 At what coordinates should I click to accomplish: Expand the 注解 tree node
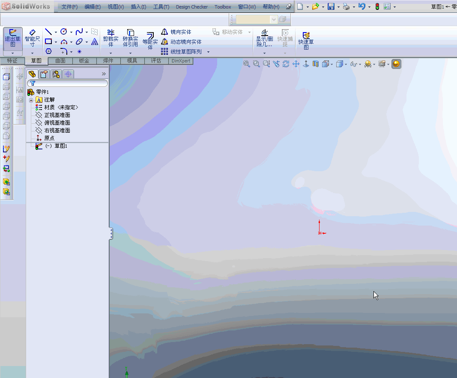31,100
